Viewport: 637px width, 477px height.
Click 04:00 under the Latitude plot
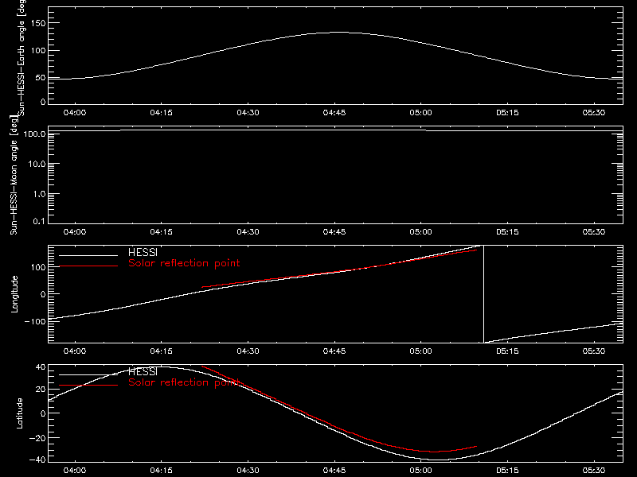point(75,471)
